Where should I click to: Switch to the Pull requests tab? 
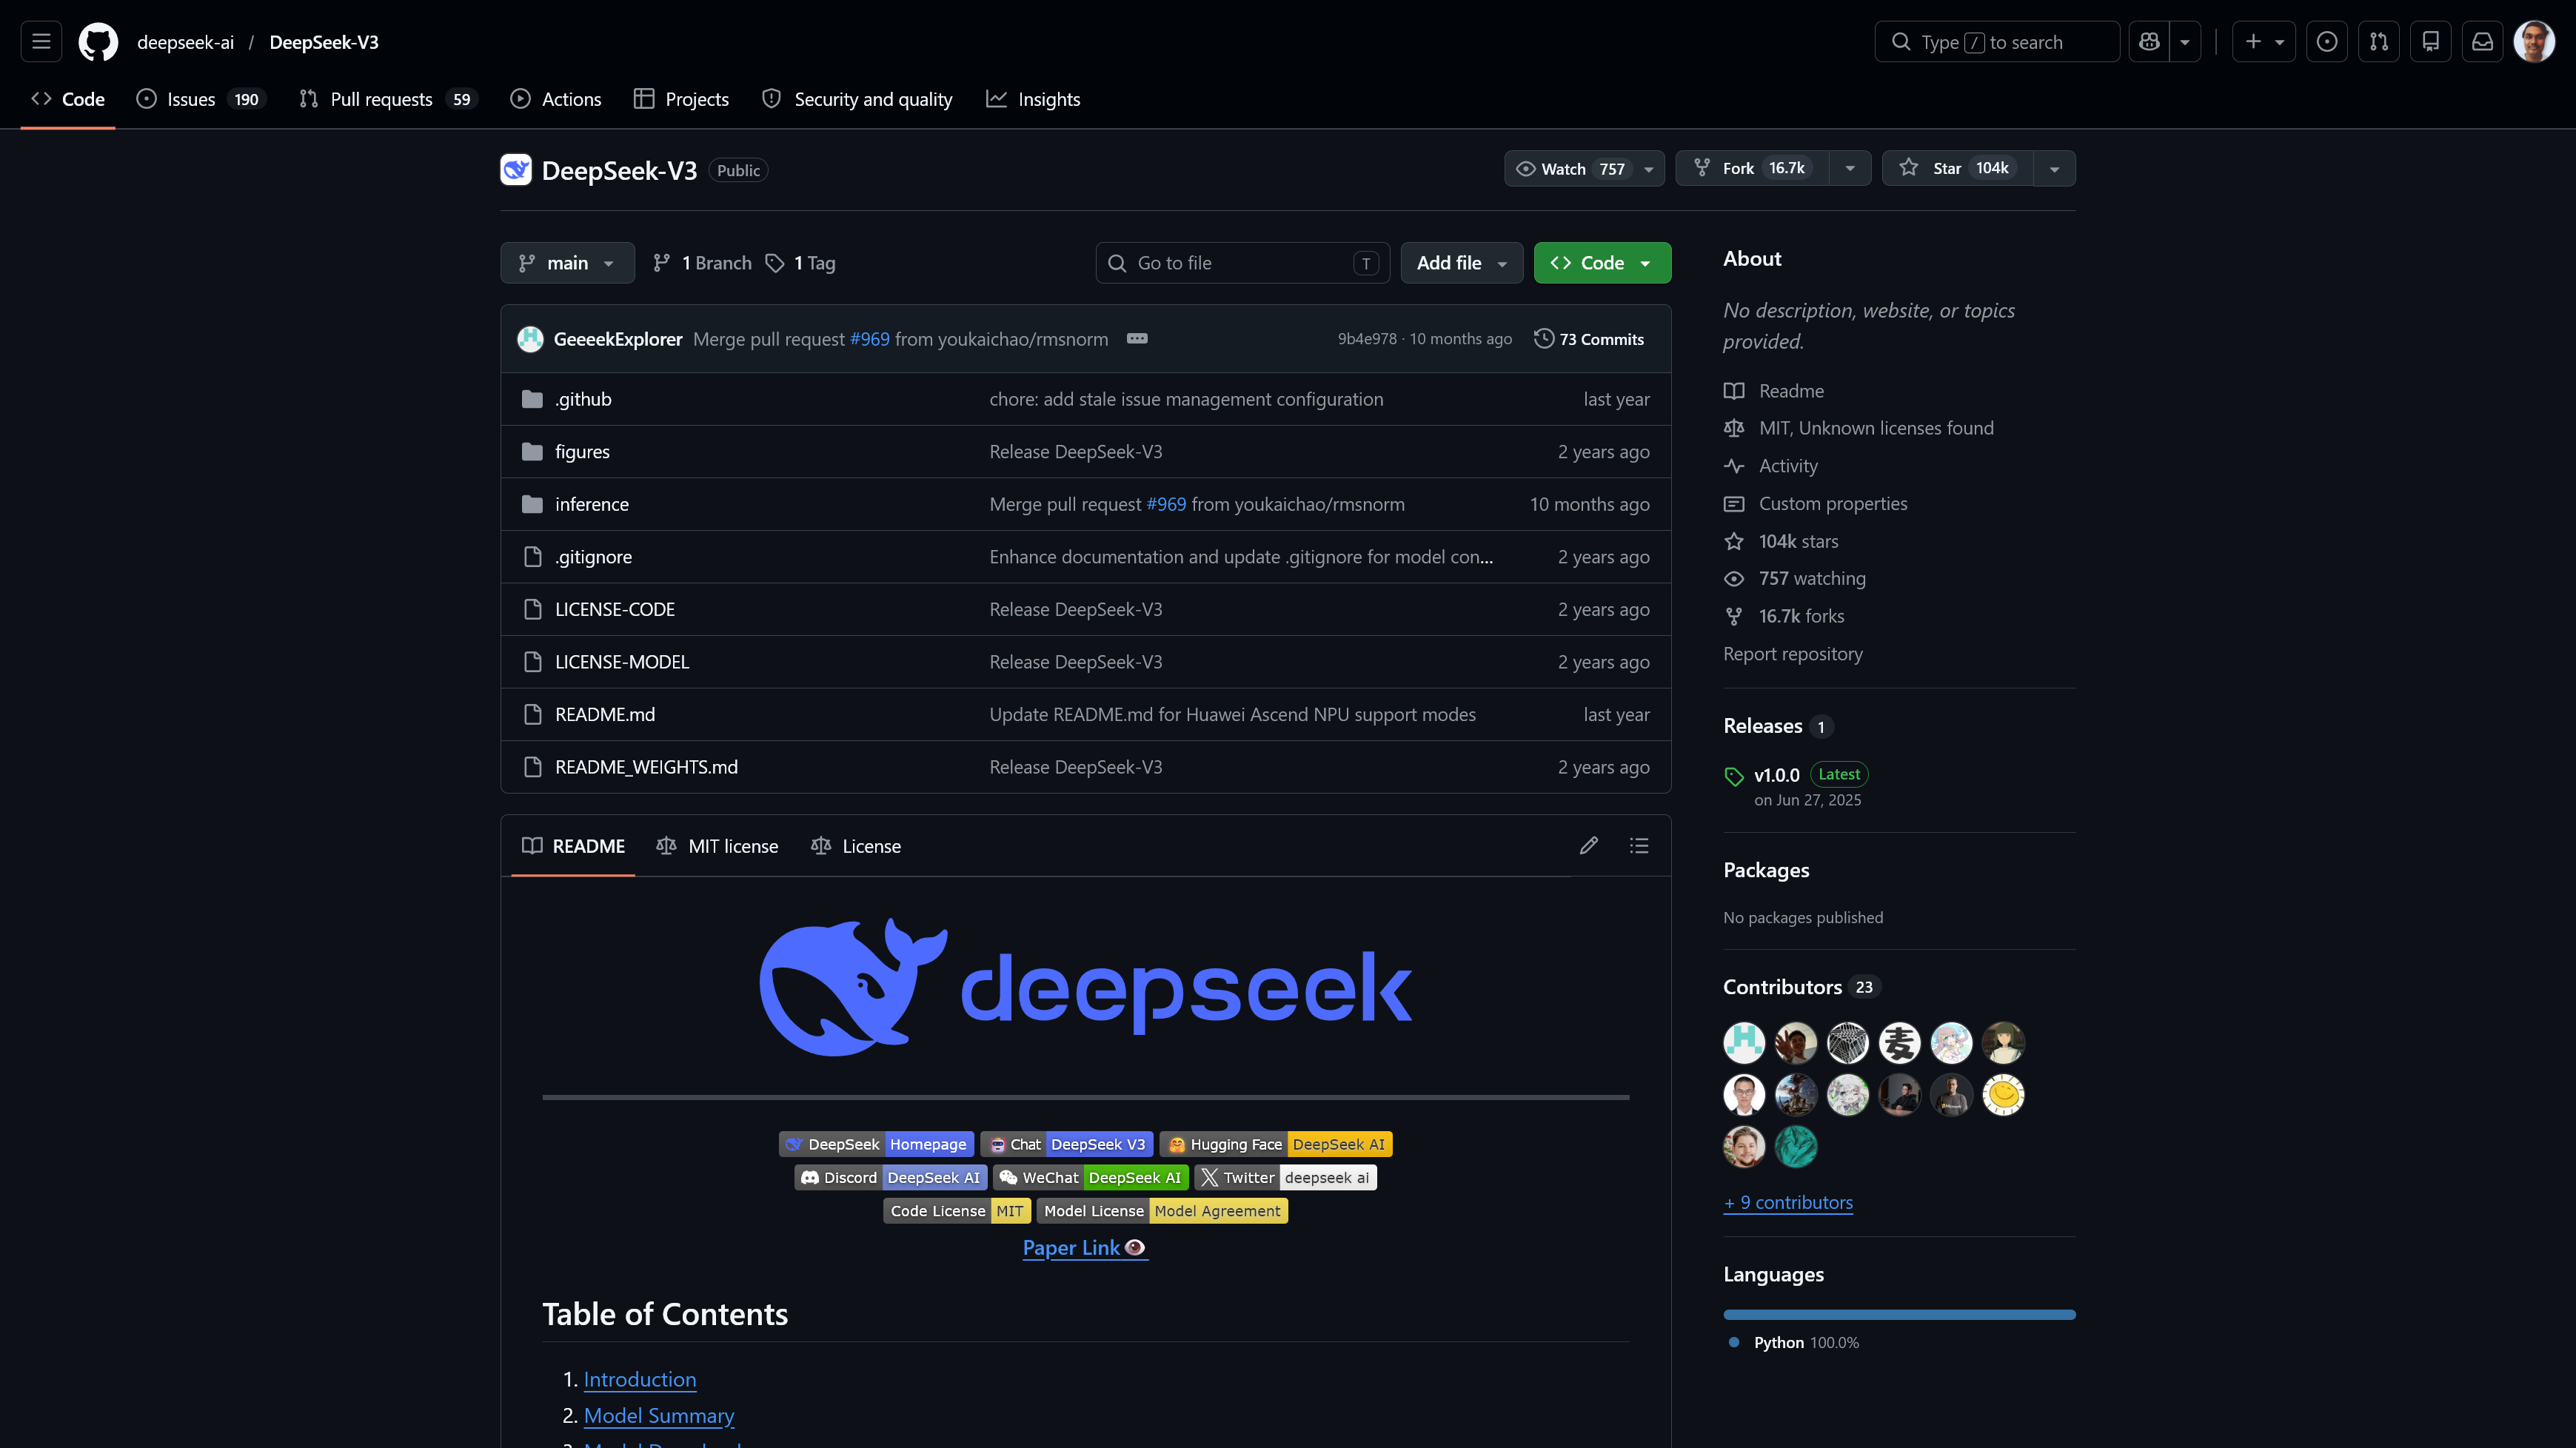pos(388,99)
